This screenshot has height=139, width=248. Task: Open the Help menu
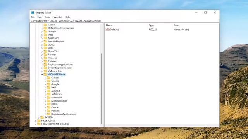coord(67,17)
